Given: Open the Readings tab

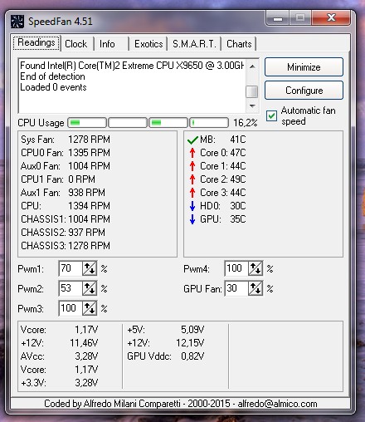Looking at the screenshot, I should [x=36, y=43].
